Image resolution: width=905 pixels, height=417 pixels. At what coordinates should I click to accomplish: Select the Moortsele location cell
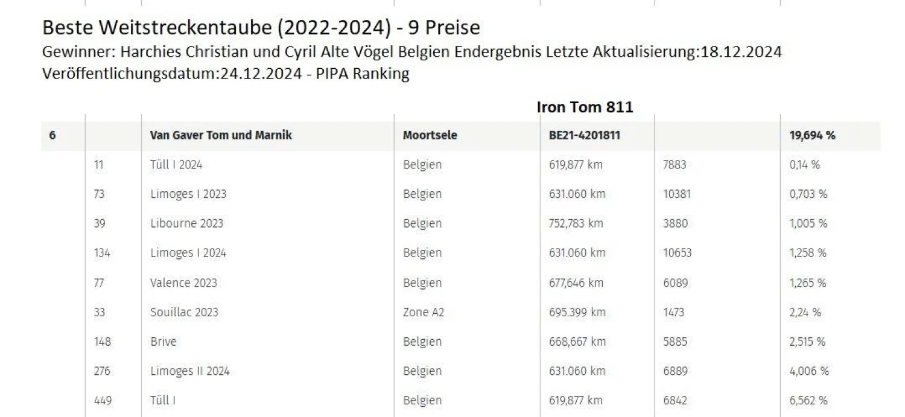coord(430,135)
